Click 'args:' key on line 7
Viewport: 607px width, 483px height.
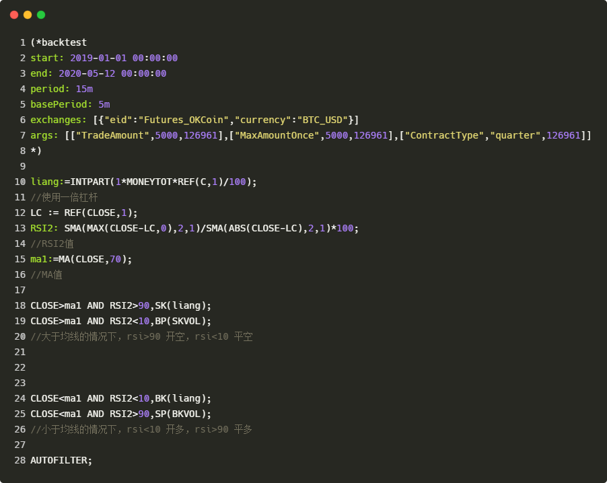(x=44, y=135)
